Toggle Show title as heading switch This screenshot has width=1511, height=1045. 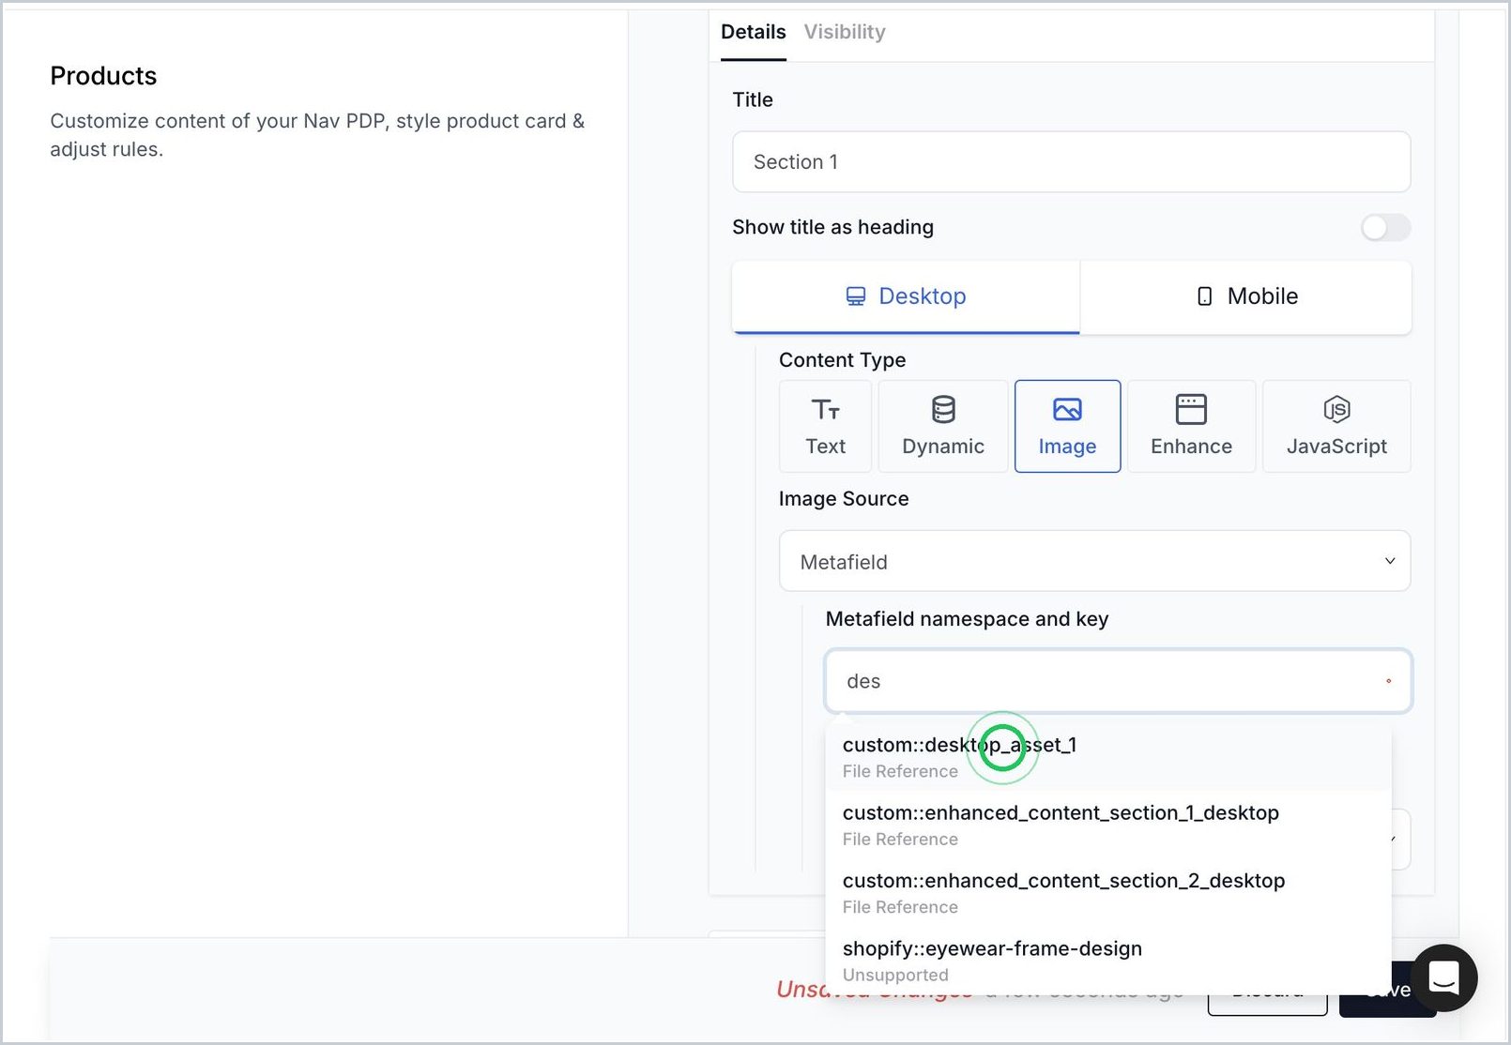coord(1385,227)
